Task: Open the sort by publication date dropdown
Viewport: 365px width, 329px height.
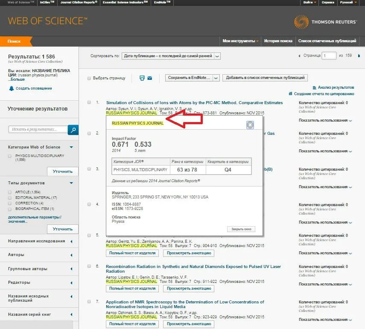Action: pos(171,56)
